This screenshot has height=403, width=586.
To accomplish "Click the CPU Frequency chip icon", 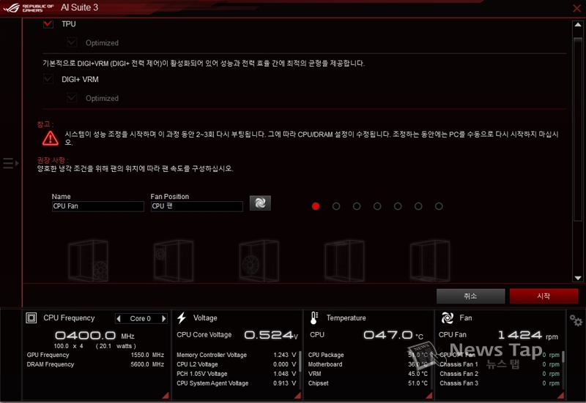I will pyautogui.click(x=31, y=318).
